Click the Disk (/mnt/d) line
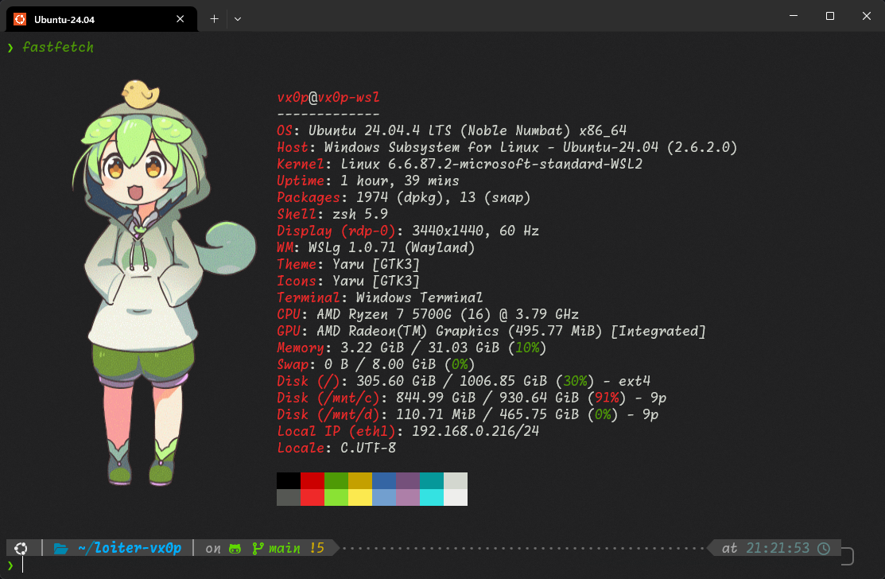 click(x=468, y=415)
